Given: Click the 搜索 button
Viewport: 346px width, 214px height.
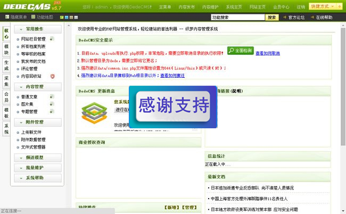Looking at the screenshot, I should tap(272, 18).
